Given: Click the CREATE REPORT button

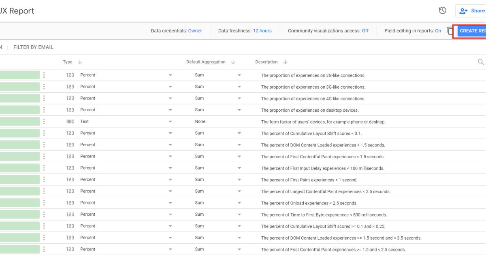Looking at the screenshot, I should (x=472, y=31).
